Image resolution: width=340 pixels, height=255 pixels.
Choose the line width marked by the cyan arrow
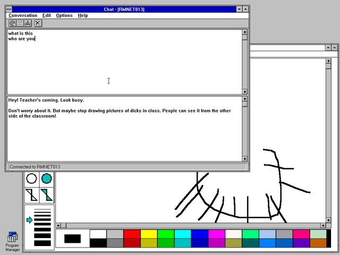(42, 220)
